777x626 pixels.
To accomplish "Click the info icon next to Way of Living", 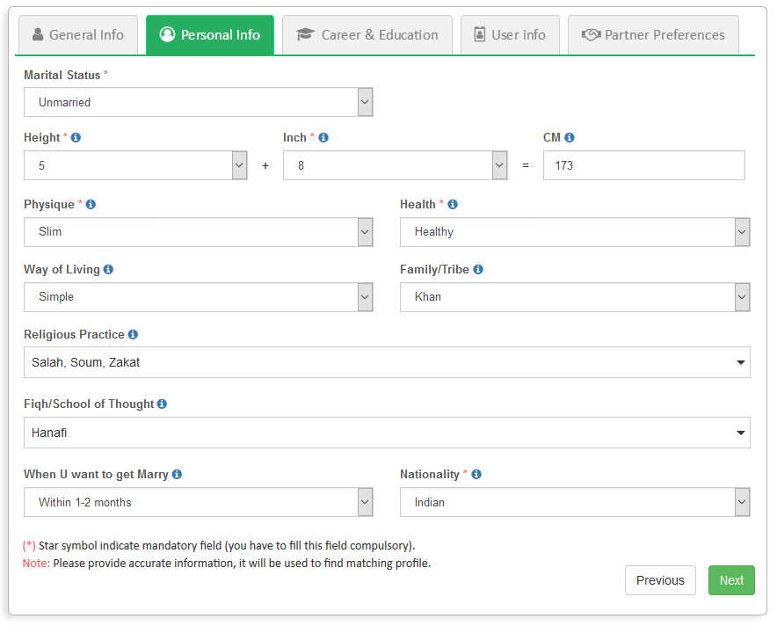I will (x=108, y=270).
